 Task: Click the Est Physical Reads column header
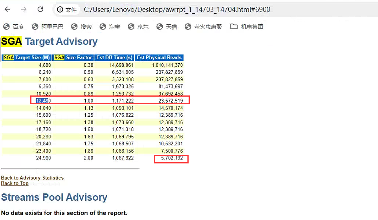(159, 58)
